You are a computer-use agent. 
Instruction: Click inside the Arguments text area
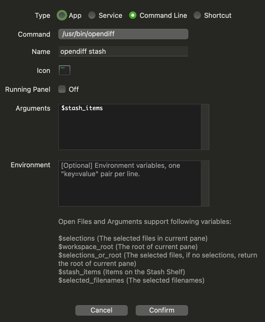coord(130,127)
